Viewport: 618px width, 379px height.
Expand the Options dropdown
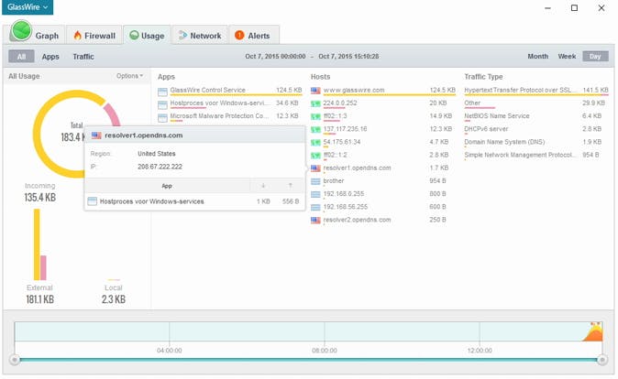tap(129, 76)
